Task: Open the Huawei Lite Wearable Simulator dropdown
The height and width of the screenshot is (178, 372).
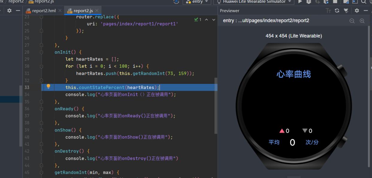Action: [254, 1]
